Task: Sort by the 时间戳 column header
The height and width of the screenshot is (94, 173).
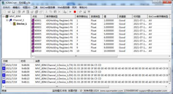Action: 140,16
